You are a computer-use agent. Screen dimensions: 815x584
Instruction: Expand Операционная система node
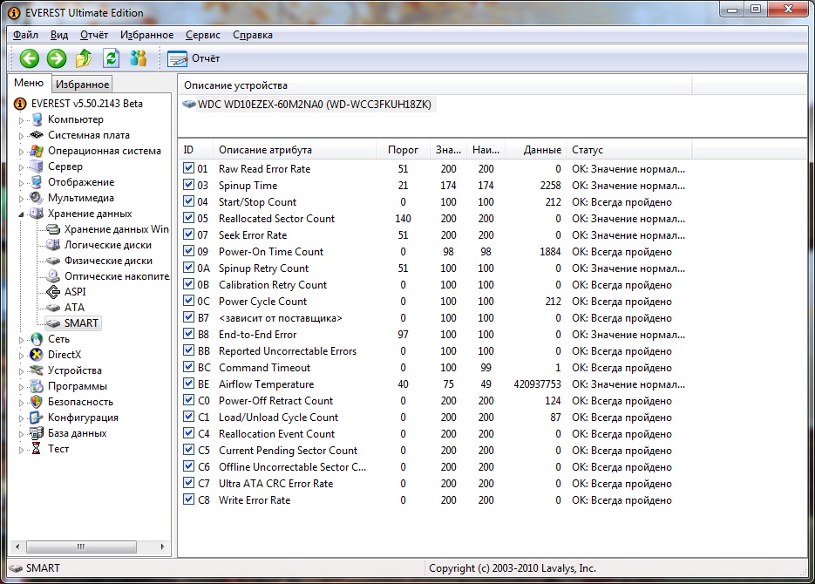pyautogui.click(x=21, y=151)
